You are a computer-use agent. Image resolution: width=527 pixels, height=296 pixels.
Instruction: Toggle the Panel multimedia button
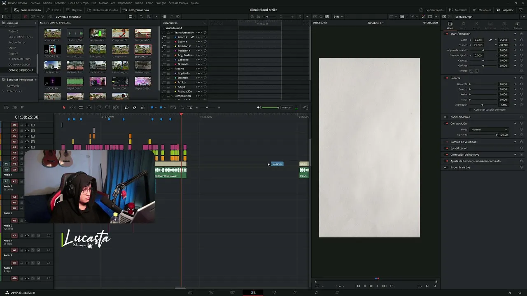[x=28, y=10]
